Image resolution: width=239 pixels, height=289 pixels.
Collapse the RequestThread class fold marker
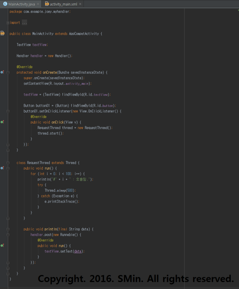click(8, 163)
